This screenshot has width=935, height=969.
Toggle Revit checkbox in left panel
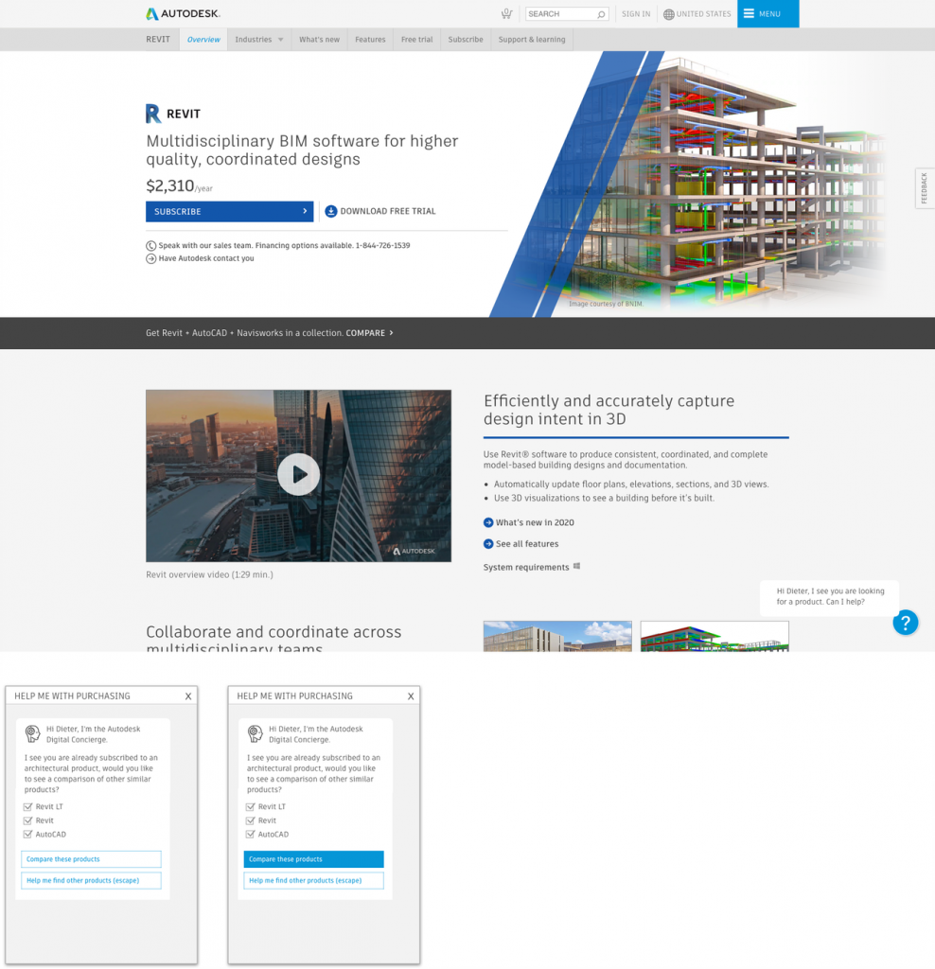(27, 820)
